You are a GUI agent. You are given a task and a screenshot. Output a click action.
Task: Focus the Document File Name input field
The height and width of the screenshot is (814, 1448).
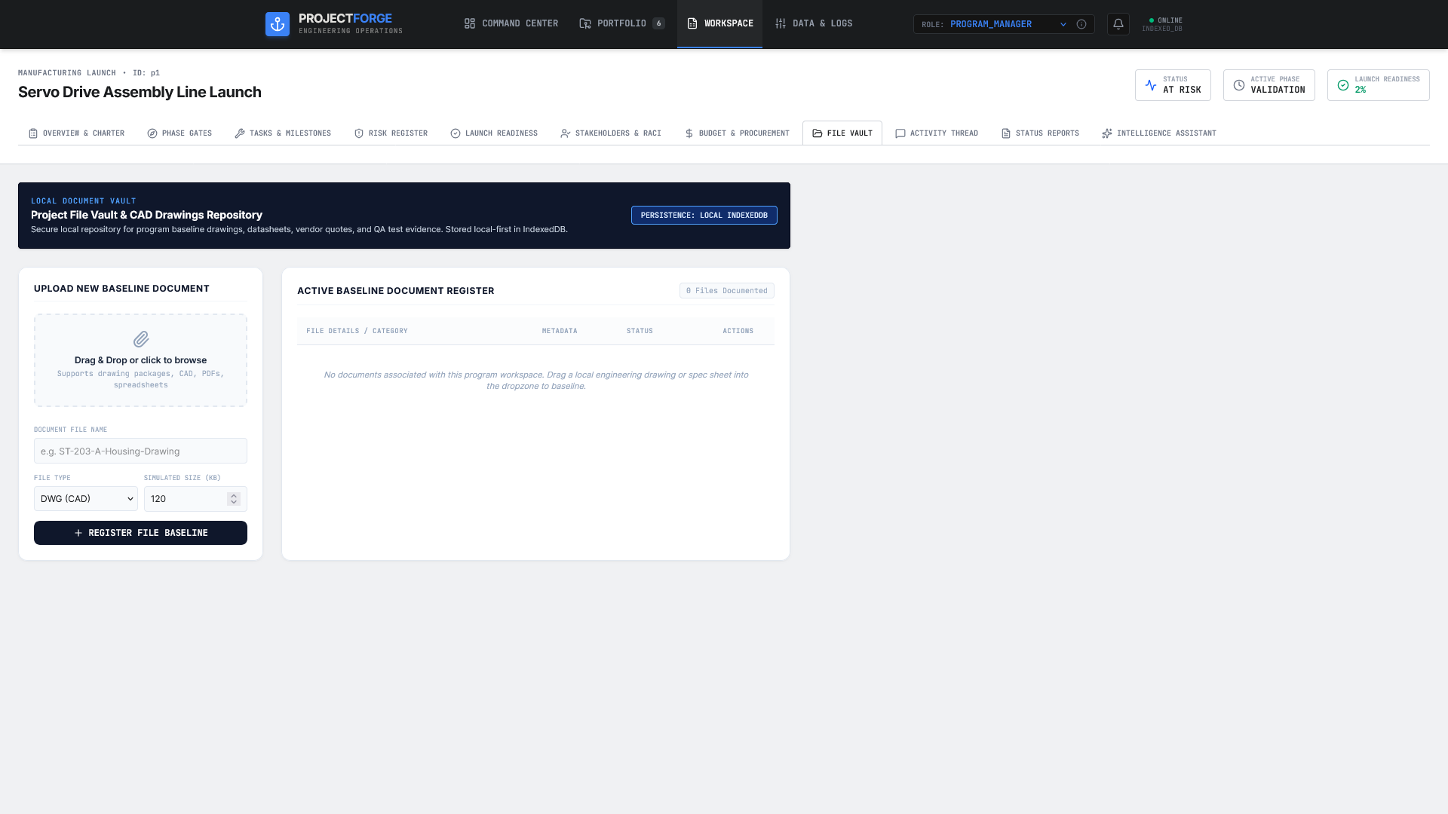click(140, 451)
